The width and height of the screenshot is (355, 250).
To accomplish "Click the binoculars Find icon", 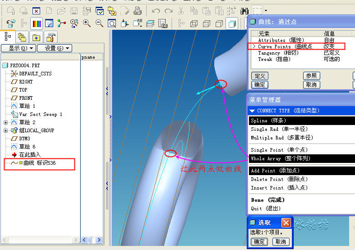I will pyautogui.click(x=244, y=11).
